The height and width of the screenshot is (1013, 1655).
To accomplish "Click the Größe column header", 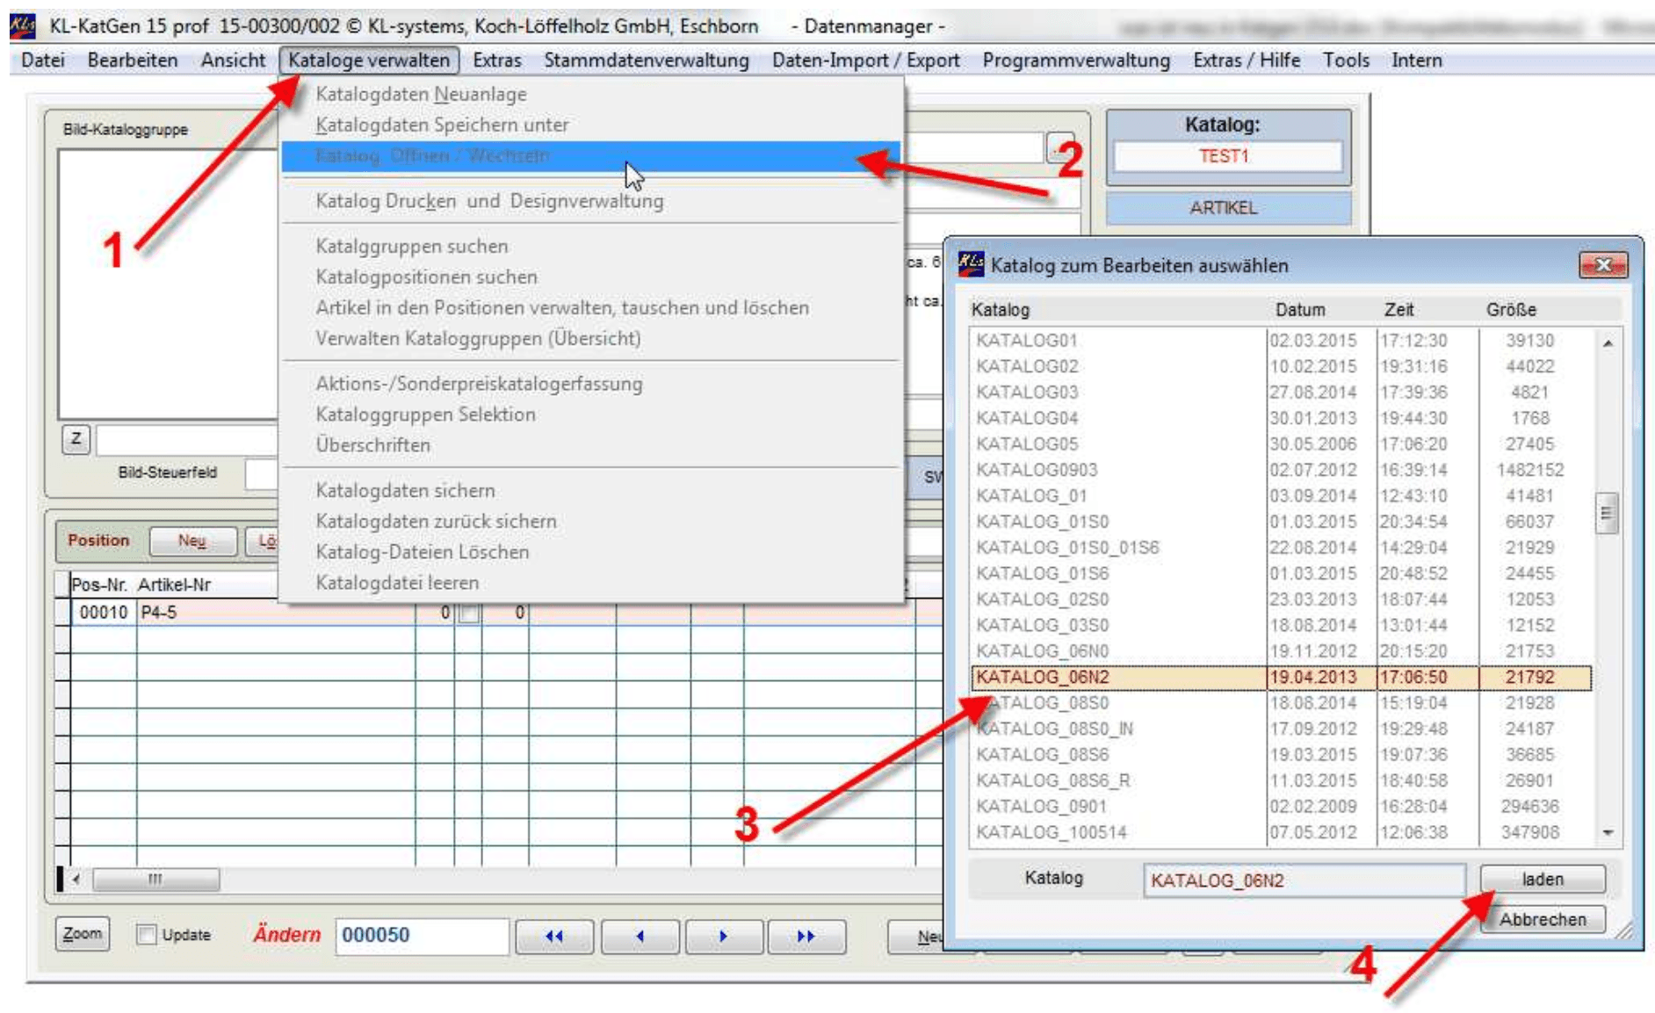I will (1511, 310).
